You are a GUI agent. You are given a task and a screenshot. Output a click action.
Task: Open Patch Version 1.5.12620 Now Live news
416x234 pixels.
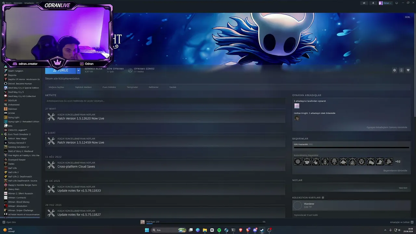[165, 117]
